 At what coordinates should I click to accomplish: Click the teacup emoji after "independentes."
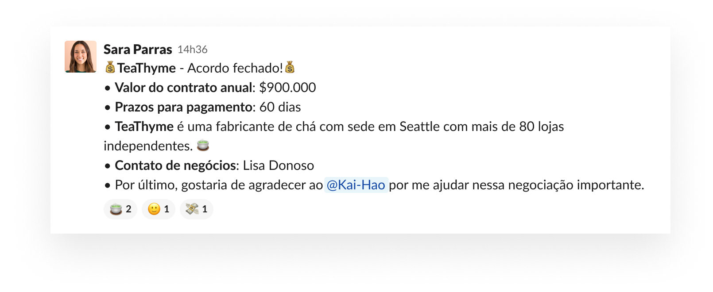(x=203, y=145)
